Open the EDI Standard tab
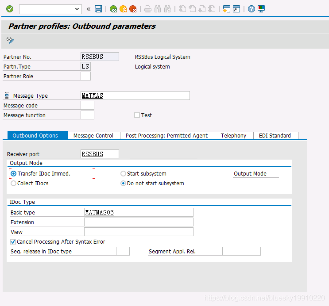 (x=275, y=136)
